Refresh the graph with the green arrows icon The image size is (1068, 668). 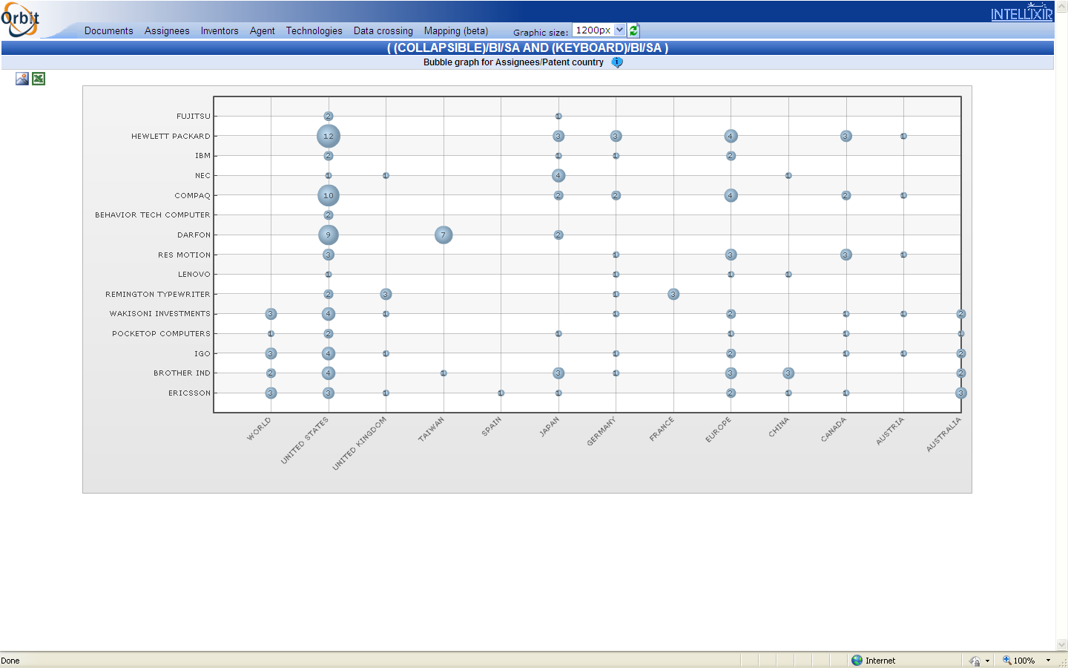[633, 30]
